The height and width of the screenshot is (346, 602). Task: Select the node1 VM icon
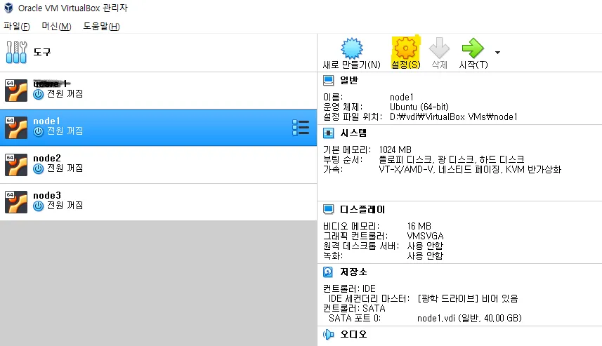16,128
